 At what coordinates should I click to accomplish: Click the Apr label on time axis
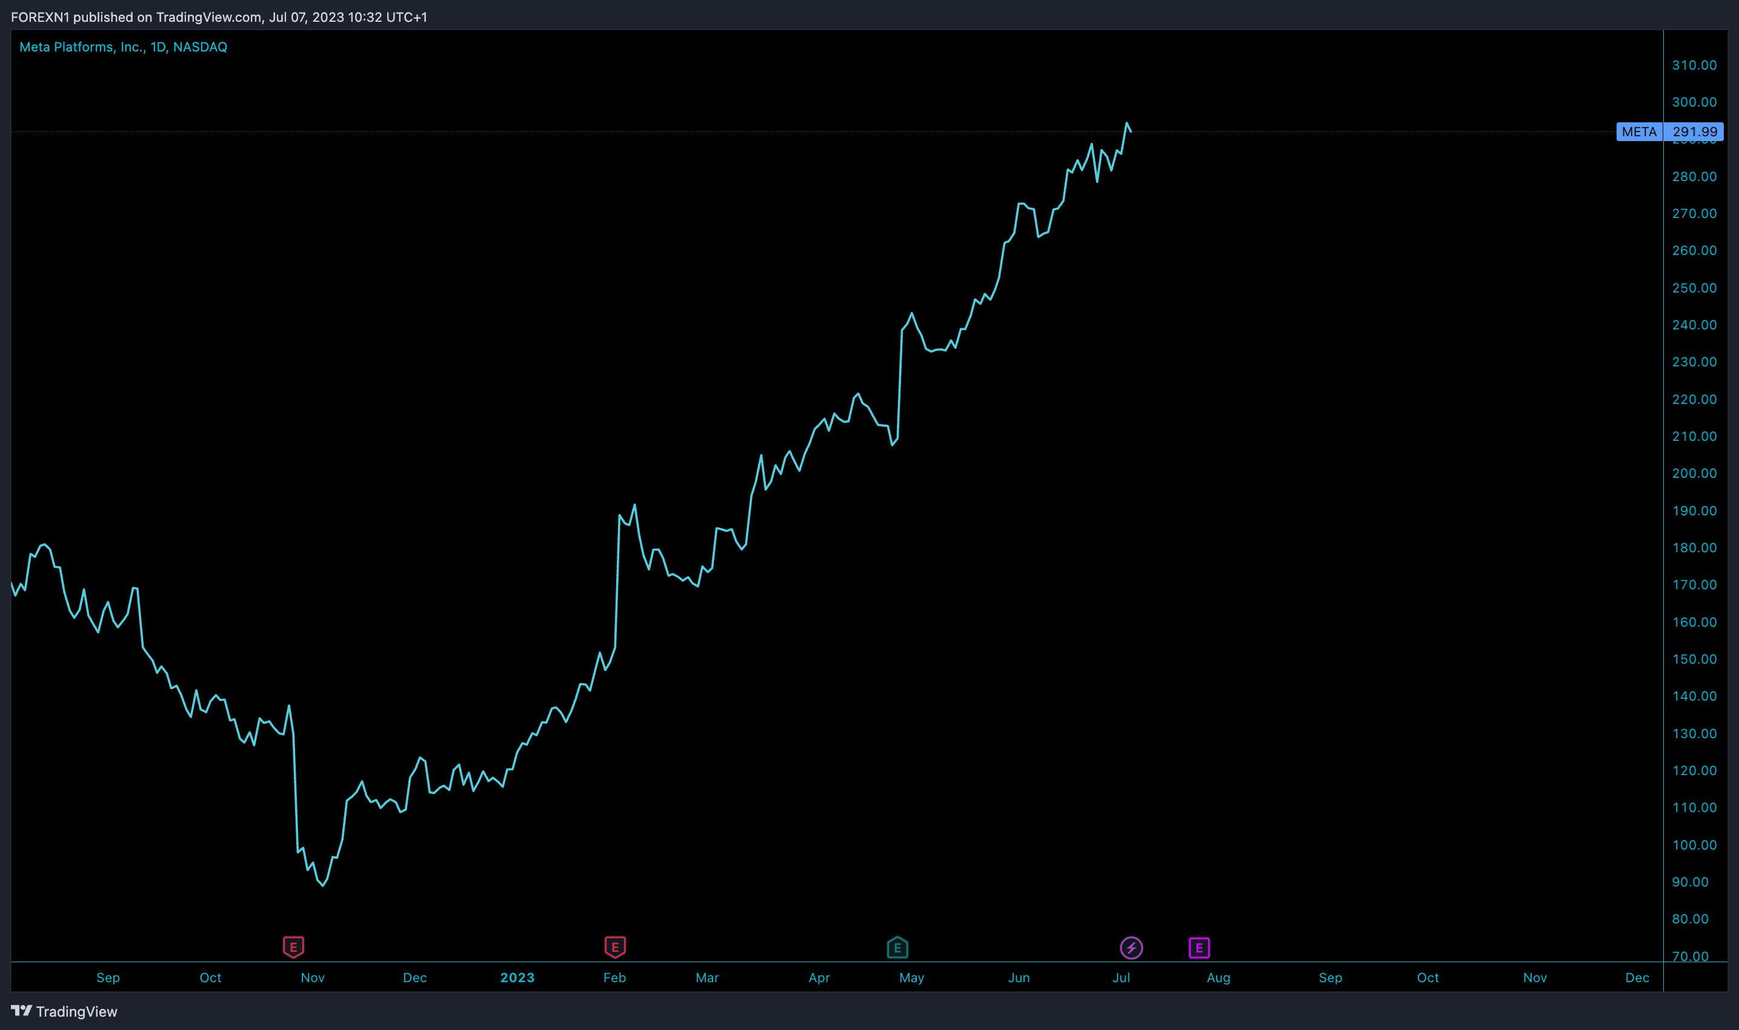(x=819, y=977)
